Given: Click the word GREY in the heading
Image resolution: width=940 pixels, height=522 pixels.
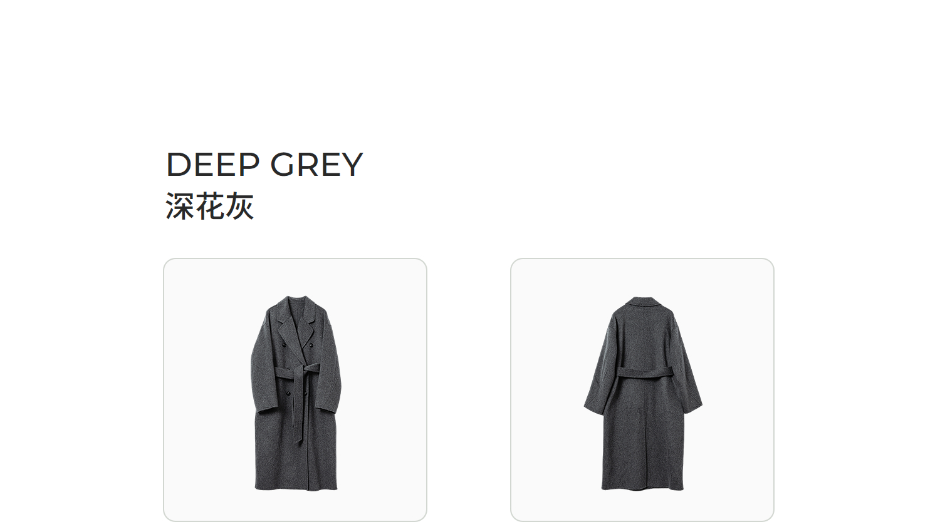Looking at the screenshot, I should tap(316, 165).
